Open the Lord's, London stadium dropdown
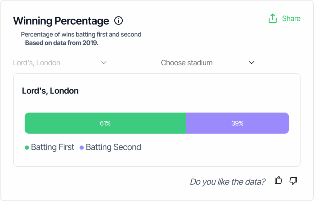314x201 pixels. (x=60, y=63)
